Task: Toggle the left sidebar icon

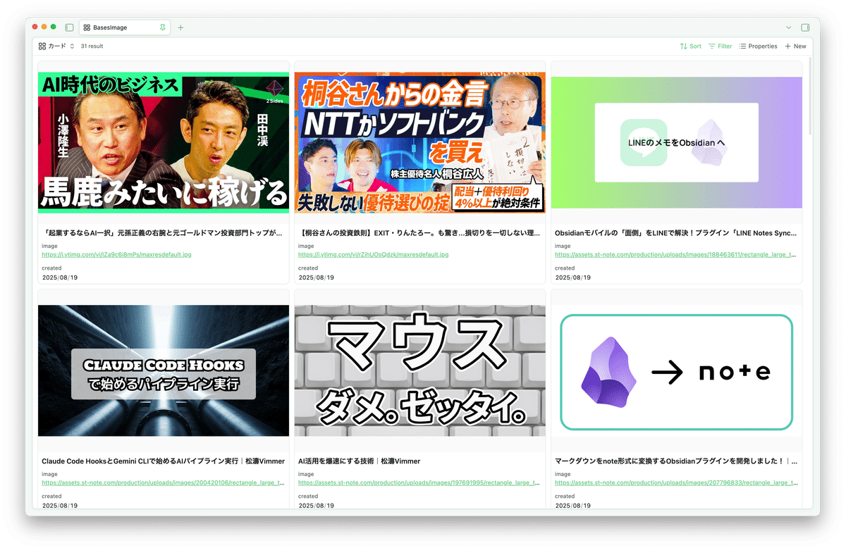Action: [x=69, y=27]
